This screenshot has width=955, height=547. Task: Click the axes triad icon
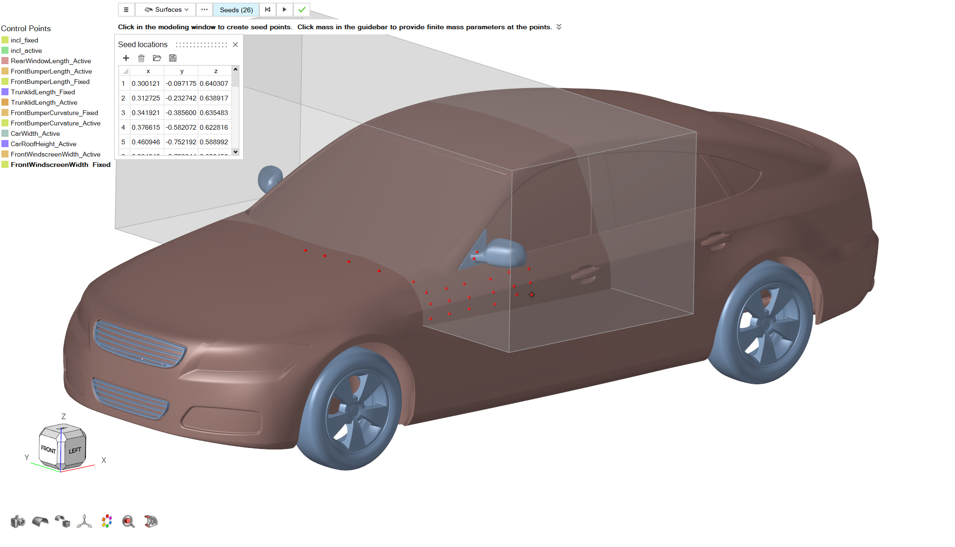(x=84, y=522)
